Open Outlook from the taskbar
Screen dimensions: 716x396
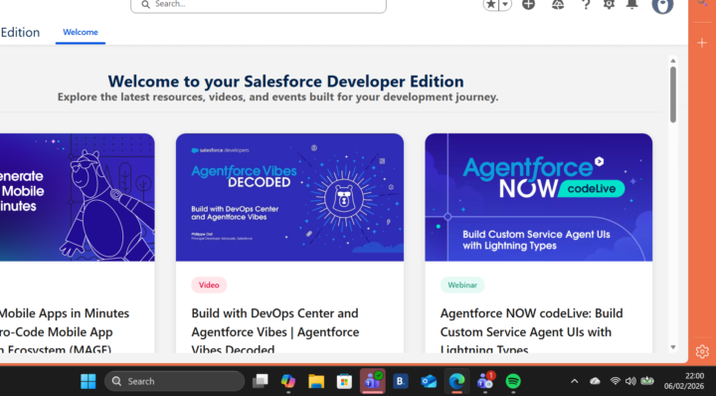pyautogui.click(x=429, y=381)
